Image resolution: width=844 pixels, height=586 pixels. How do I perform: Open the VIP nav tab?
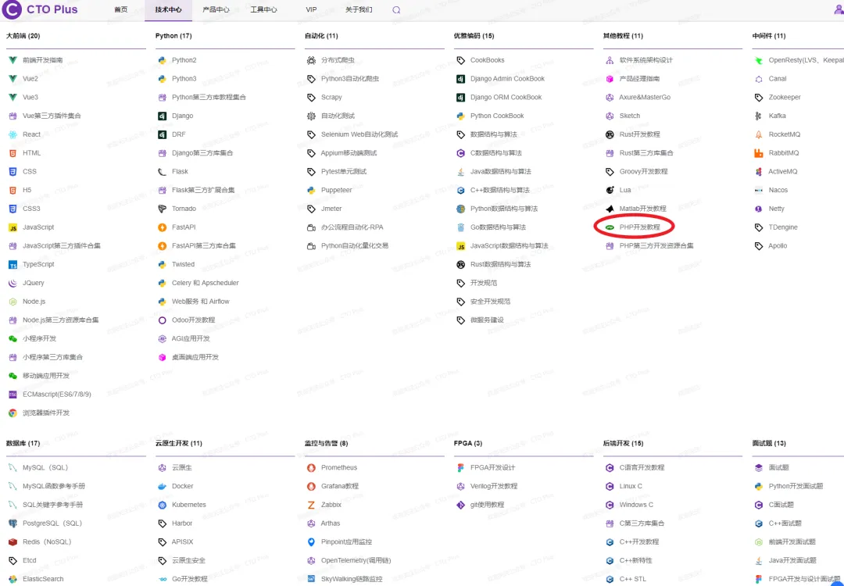tap(311, 9)
